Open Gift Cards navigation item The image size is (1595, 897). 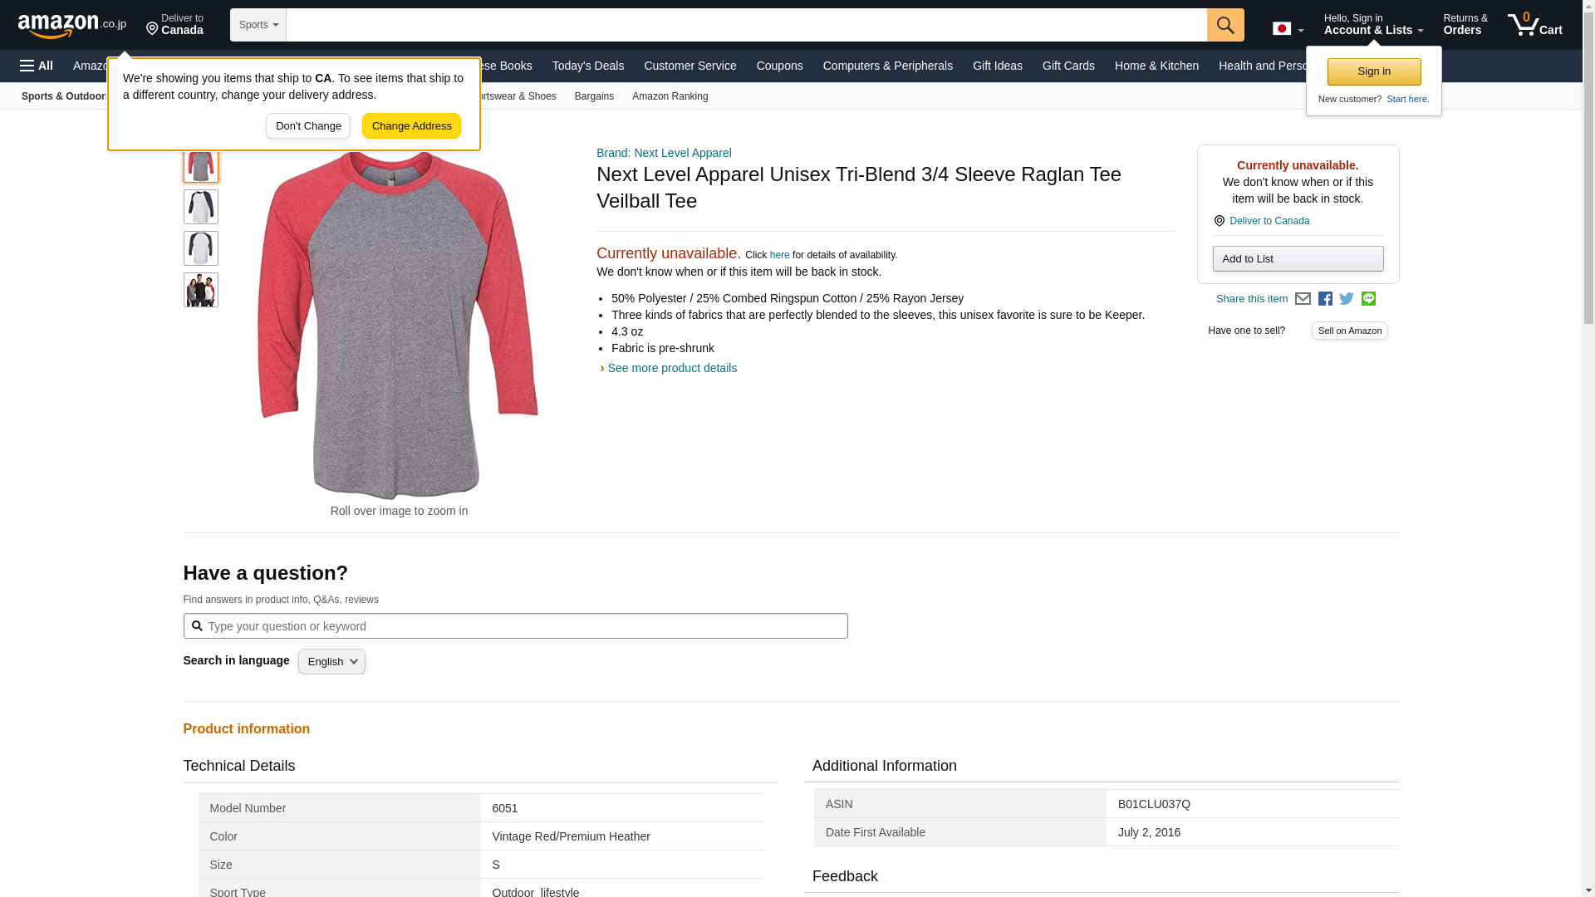(x=1068, y=66)
